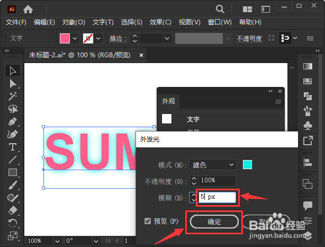This screenshot has width=325, height=247.
Task: Open the 文字(T) menu
Action: 103,22
